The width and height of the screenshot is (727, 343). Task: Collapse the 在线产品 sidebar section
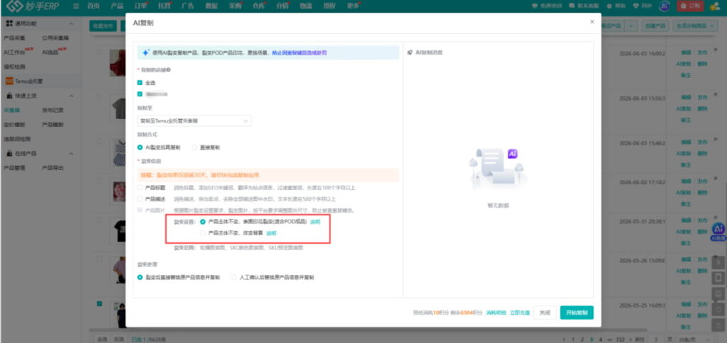tap(71, 153)
